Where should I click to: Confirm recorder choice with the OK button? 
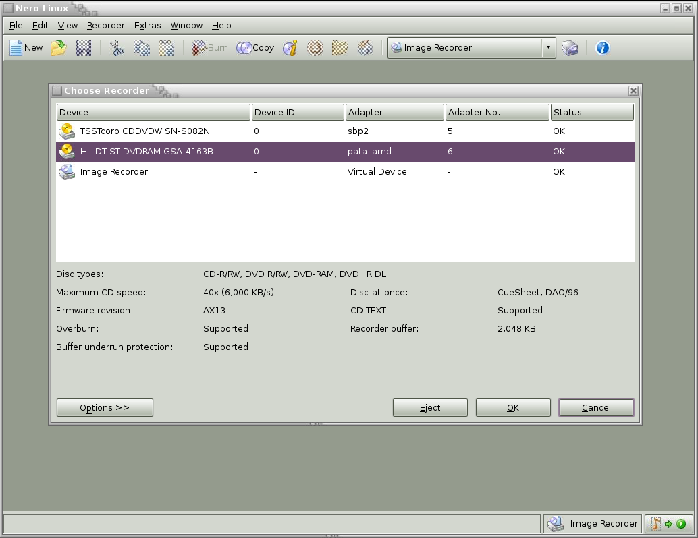[x=513, y=407]
